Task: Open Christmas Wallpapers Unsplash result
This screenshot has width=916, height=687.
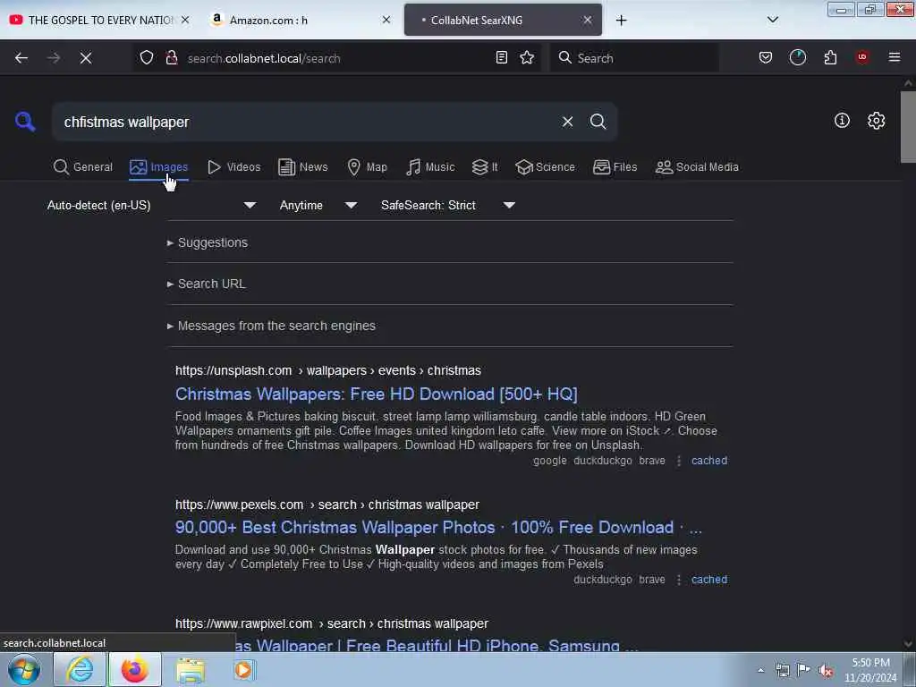Action: click(377, 394)
